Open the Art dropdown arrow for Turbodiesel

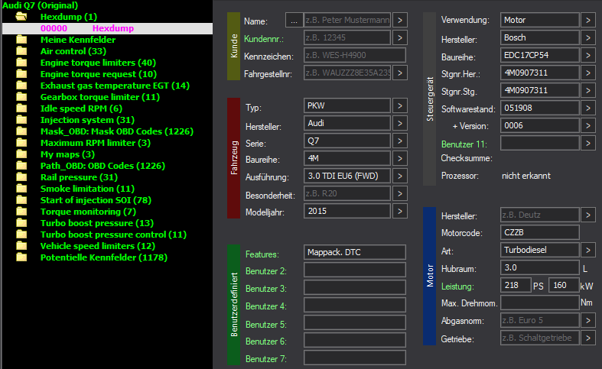pyautogui.click(x=587, y=250)
